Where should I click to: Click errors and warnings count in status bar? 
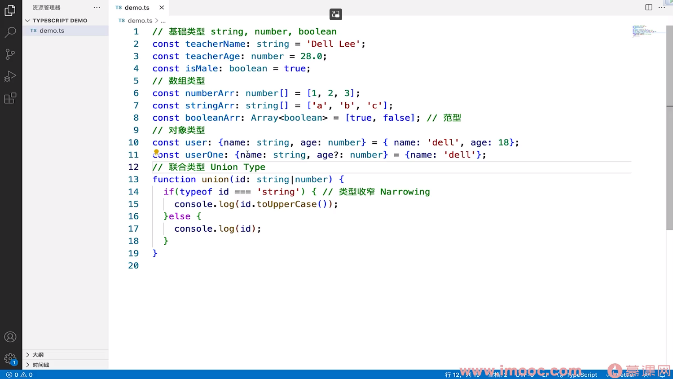[x=19, y=375]
